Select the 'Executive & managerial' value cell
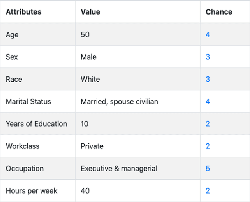Viewport: 250px width, 202px height. click(x=119, y=168)
